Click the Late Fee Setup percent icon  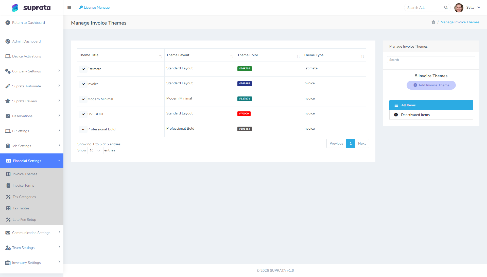tap(8, 220)
